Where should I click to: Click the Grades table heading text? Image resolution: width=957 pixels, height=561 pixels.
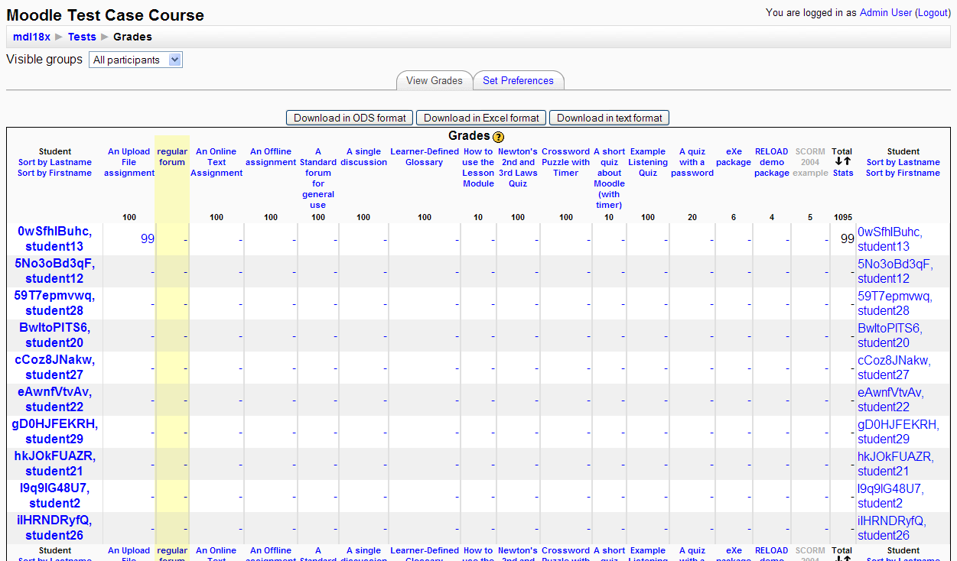(x=469, y=136)
